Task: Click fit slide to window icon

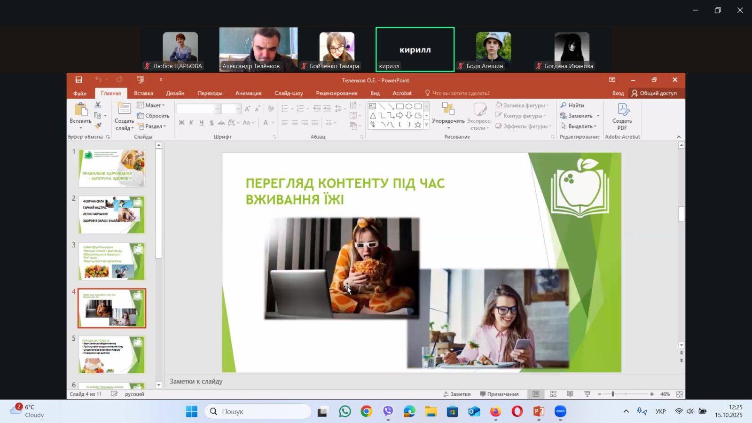Action: (679, 394)
